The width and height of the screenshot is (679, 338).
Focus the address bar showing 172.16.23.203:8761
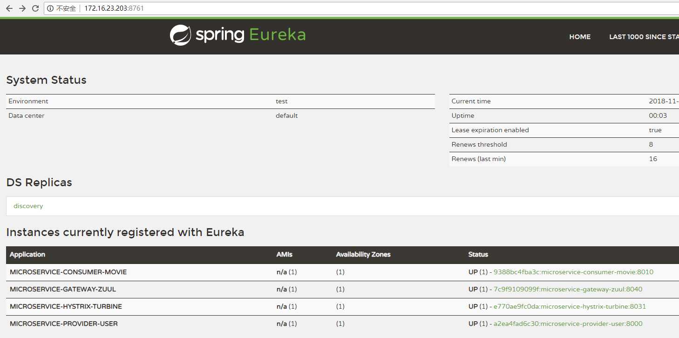click(x=361, y=8)
